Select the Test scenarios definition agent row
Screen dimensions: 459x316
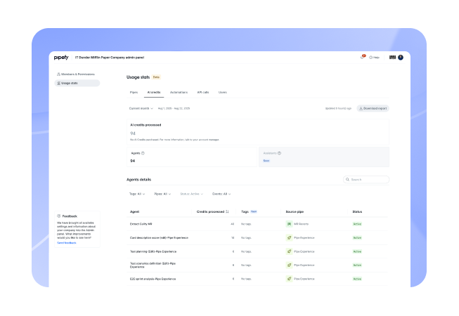(257, 265)
